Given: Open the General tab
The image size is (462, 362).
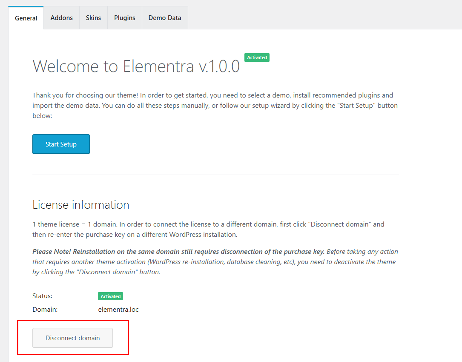Looking at the screenshot, I should [26, 18].
